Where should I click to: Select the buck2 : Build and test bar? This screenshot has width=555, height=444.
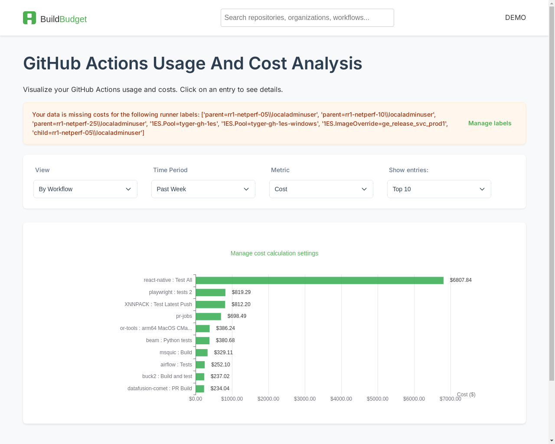[x=200, y=377]
